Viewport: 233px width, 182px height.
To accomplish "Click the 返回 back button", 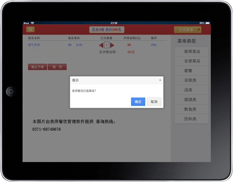I will pos(57,67).
